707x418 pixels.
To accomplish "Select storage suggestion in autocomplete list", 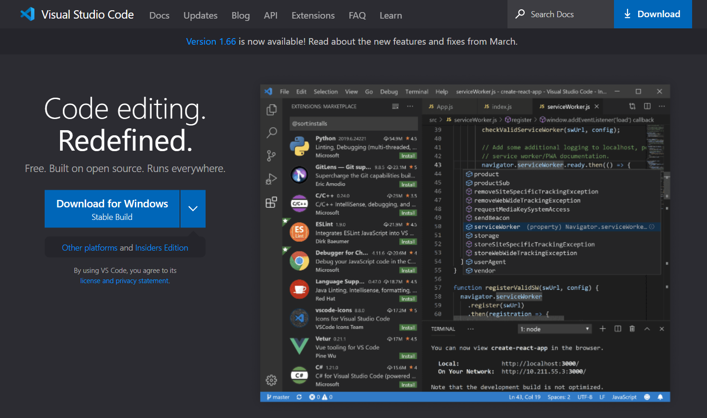I will [x=562, y=236].
